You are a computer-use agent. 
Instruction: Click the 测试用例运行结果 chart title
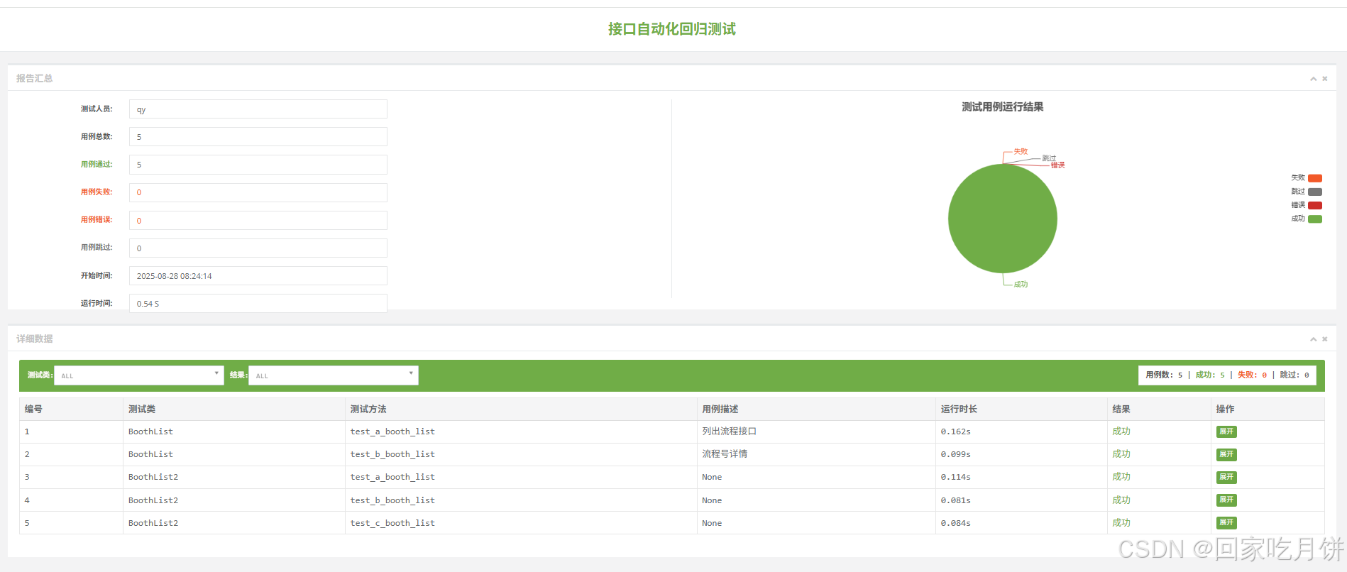pos(1003,107)
